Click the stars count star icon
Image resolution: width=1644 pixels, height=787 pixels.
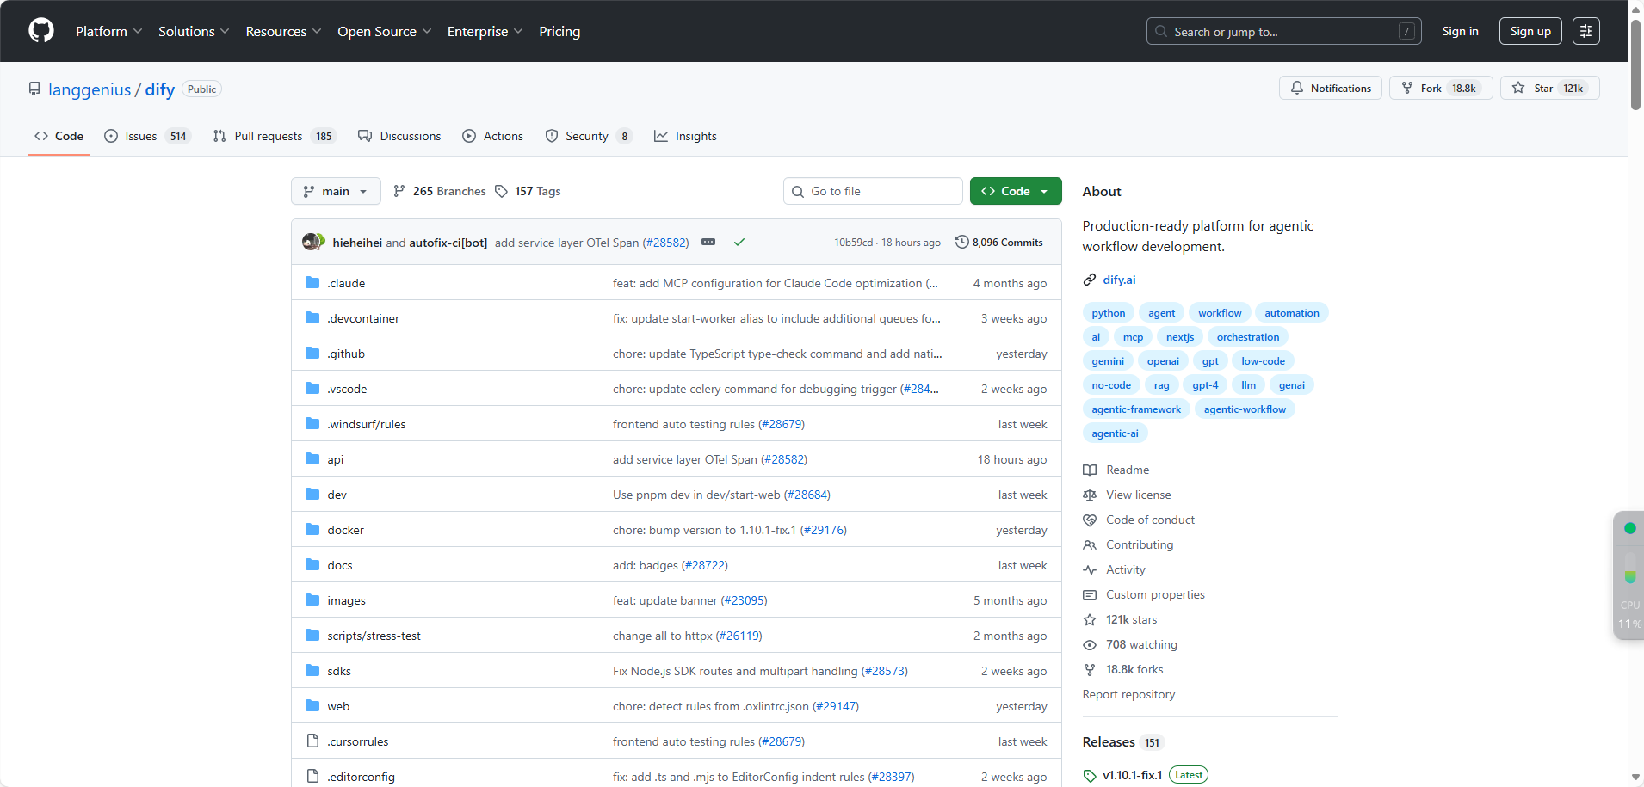1090,619
